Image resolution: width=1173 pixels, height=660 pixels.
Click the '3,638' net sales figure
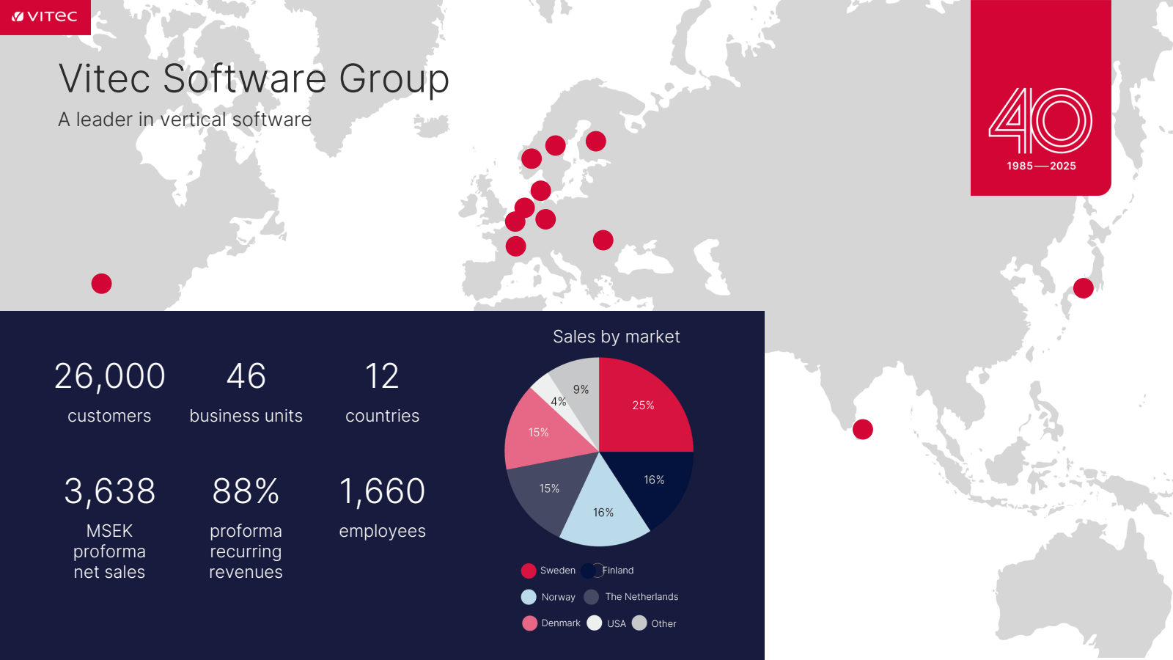coord(109,492)
